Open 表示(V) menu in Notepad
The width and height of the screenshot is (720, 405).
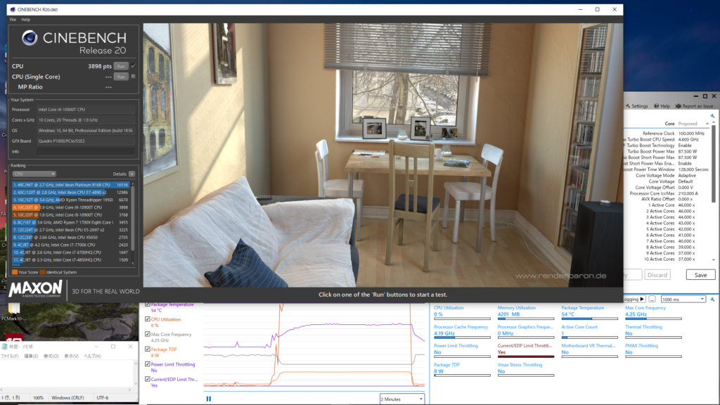(x=71, y=356)
